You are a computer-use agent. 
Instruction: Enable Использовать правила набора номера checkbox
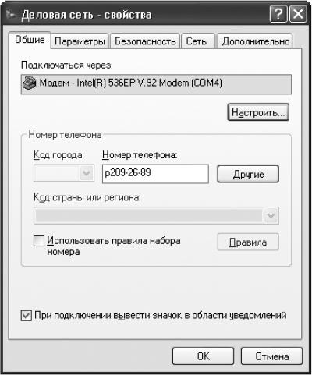[x=39, y=241]
